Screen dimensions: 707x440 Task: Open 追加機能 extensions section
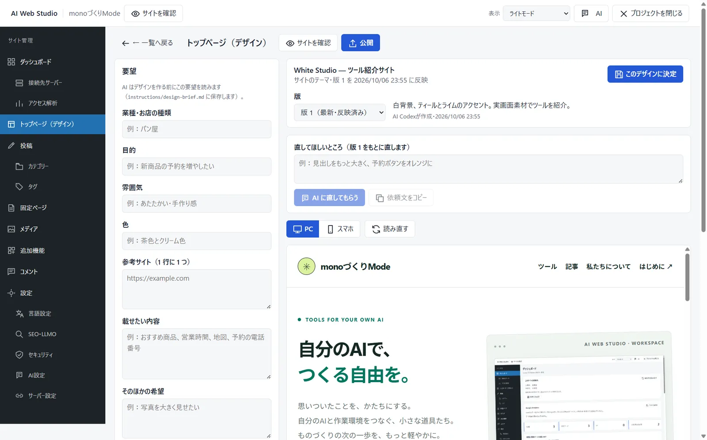(53, 251)
